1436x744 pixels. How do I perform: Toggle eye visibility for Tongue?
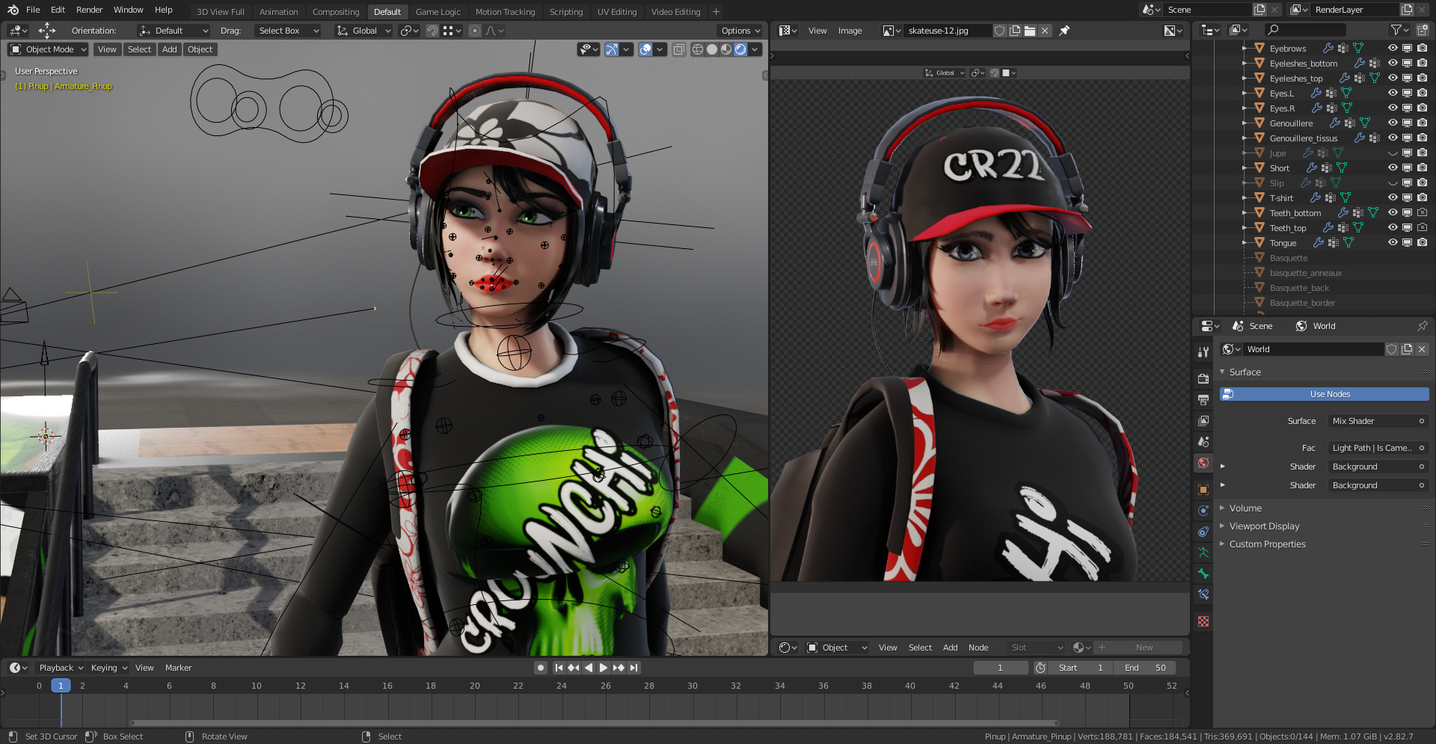[1393, 242]
